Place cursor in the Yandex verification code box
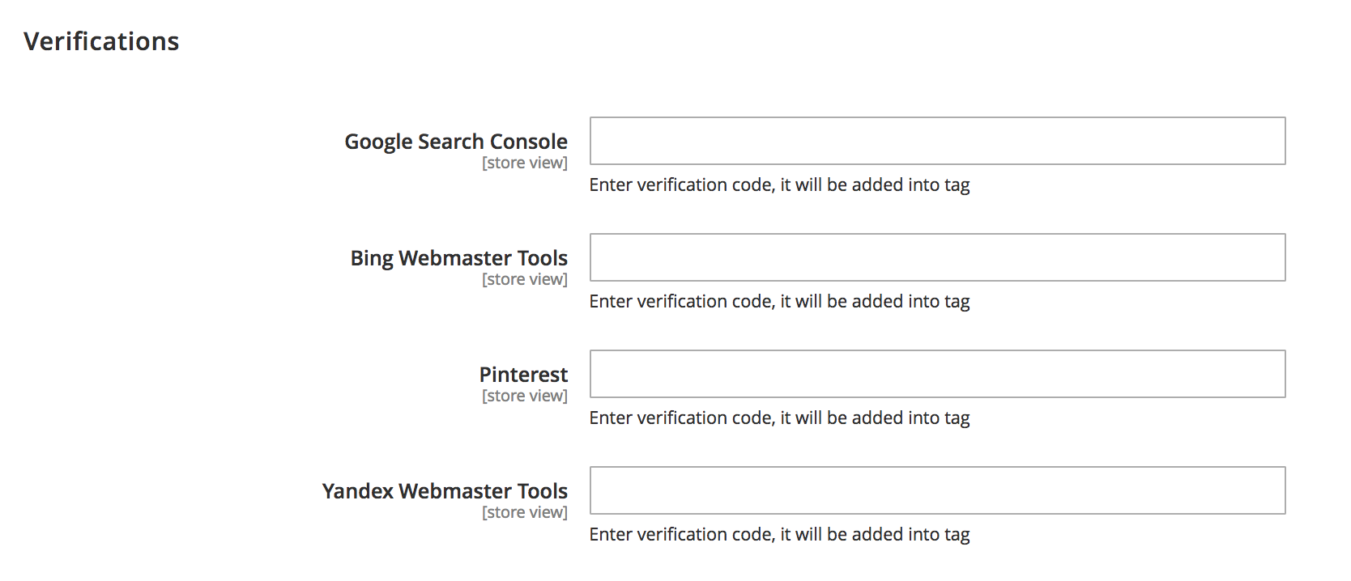Viewport: 1351px width, 581px height. 937,490
